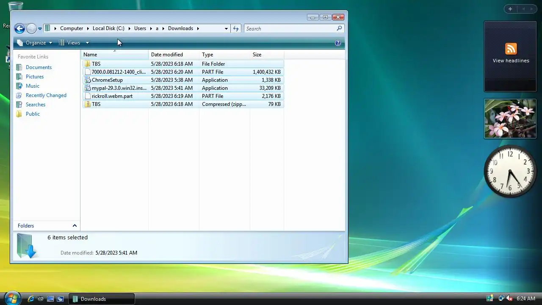This screenshot has height=305, width=542.
Task: Sort by Date modified column header
Action: (174, 55)
